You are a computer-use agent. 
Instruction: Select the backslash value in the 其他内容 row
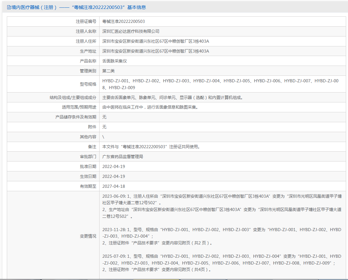pos(103,137)
